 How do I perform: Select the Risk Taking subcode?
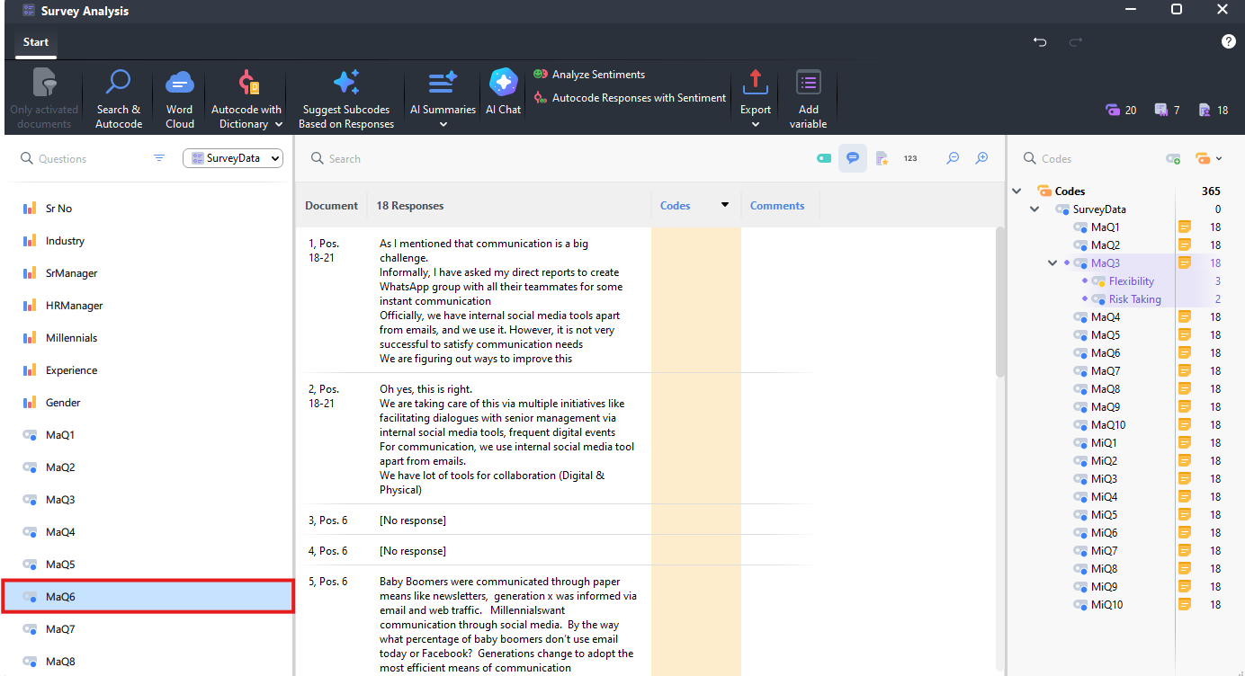click(x=1134, y=299)
